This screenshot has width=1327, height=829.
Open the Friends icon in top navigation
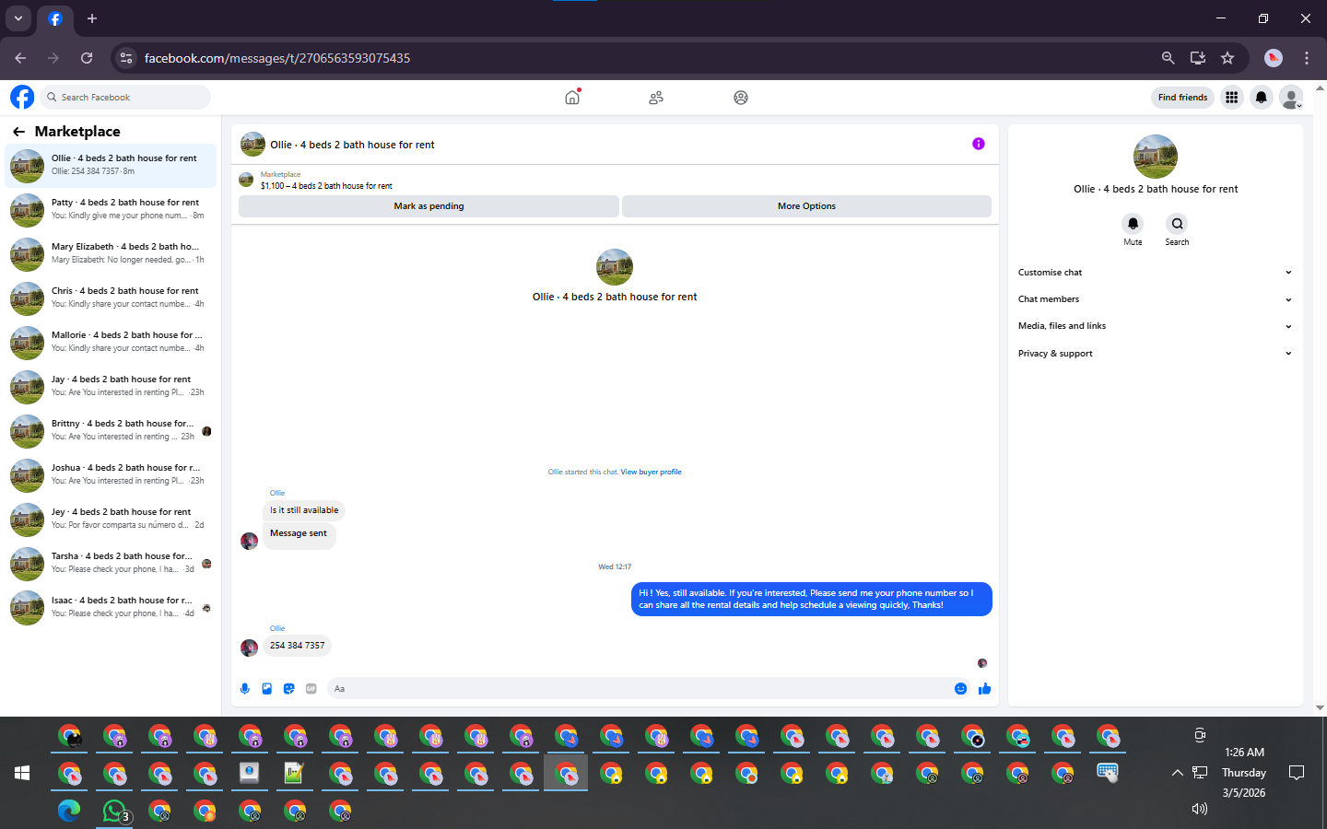tap(656, 98)
